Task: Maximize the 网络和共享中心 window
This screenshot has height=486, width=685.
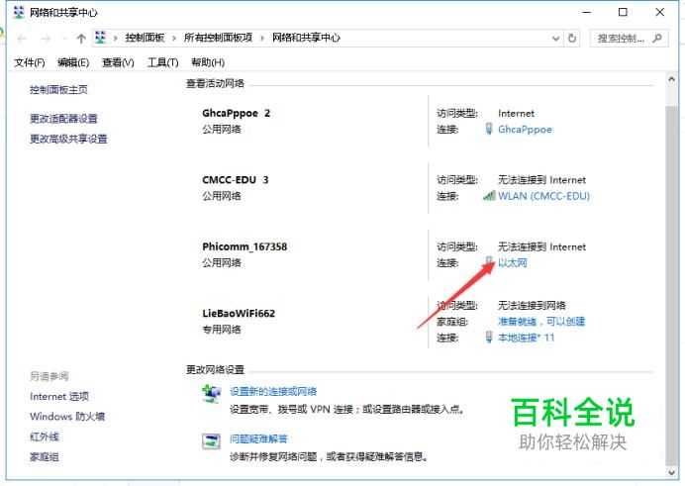Action: point(623,12)
